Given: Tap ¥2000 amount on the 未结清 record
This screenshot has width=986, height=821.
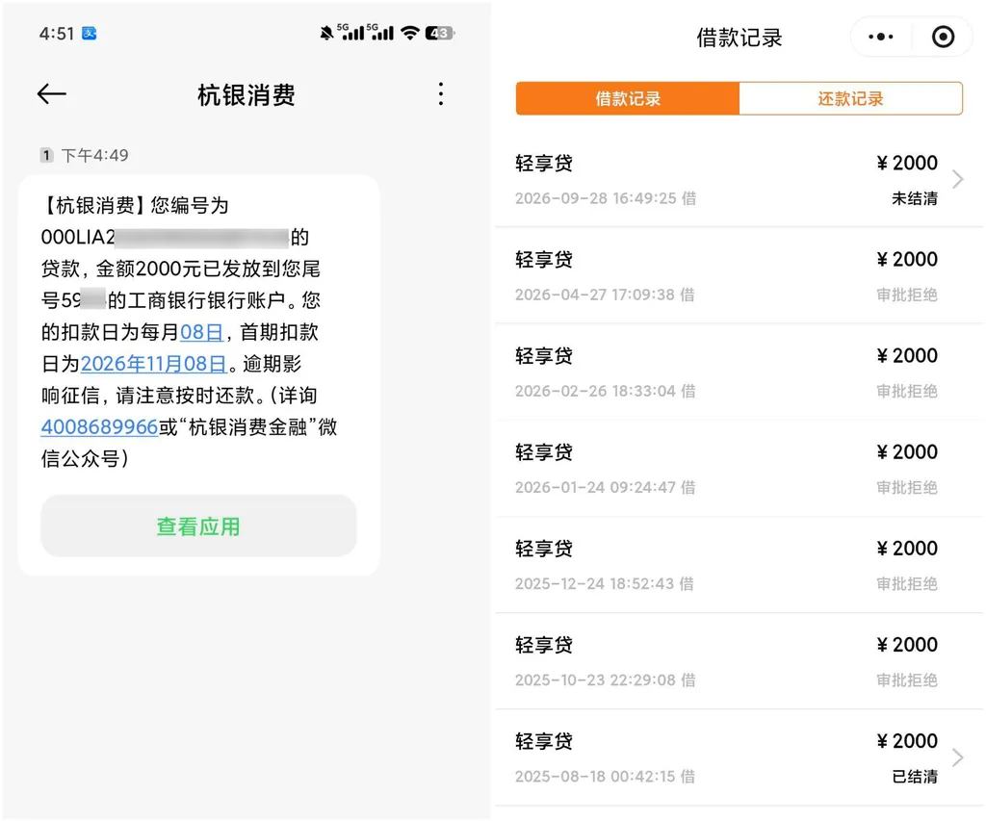Looking at the screenshot, I should coord(907,163).
